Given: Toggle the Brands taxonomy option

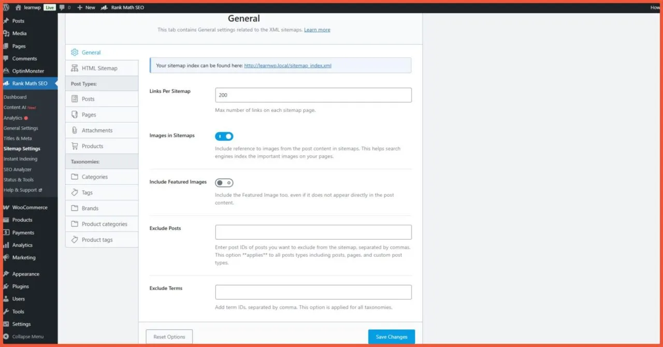Looking at the screenshot, I should tap(91, 208).
